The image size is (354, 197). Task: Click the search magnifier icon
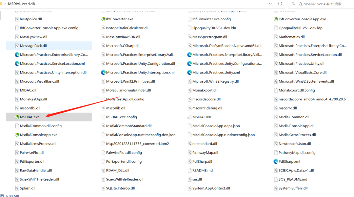tap(293, 4)
